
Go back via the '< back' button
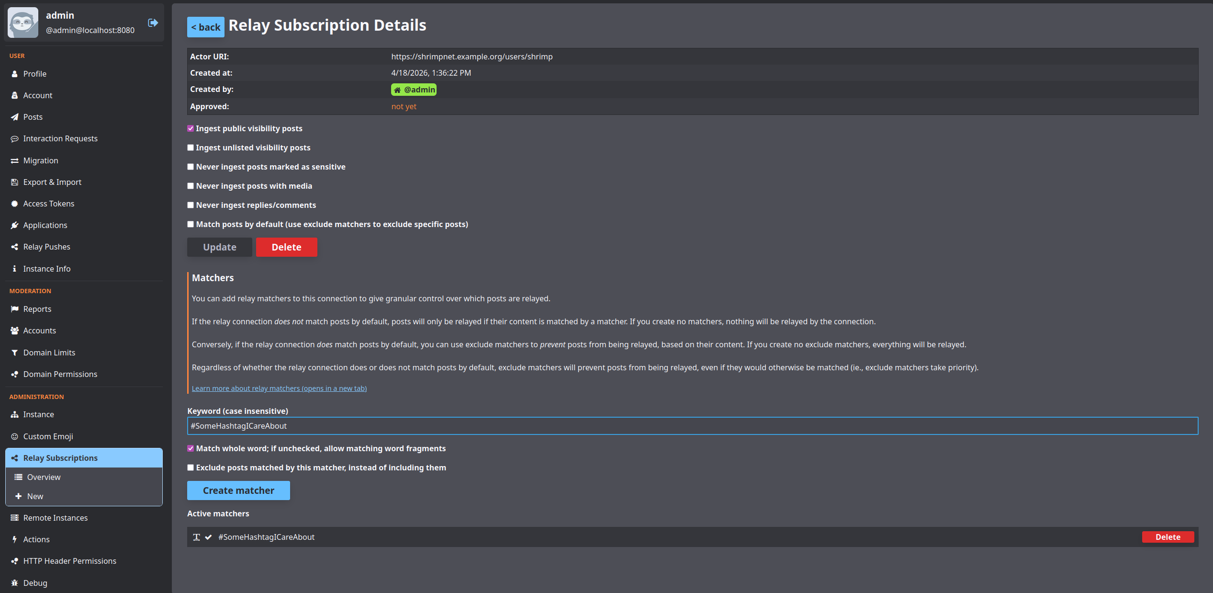pyautogui.click(x=206, y=27)
